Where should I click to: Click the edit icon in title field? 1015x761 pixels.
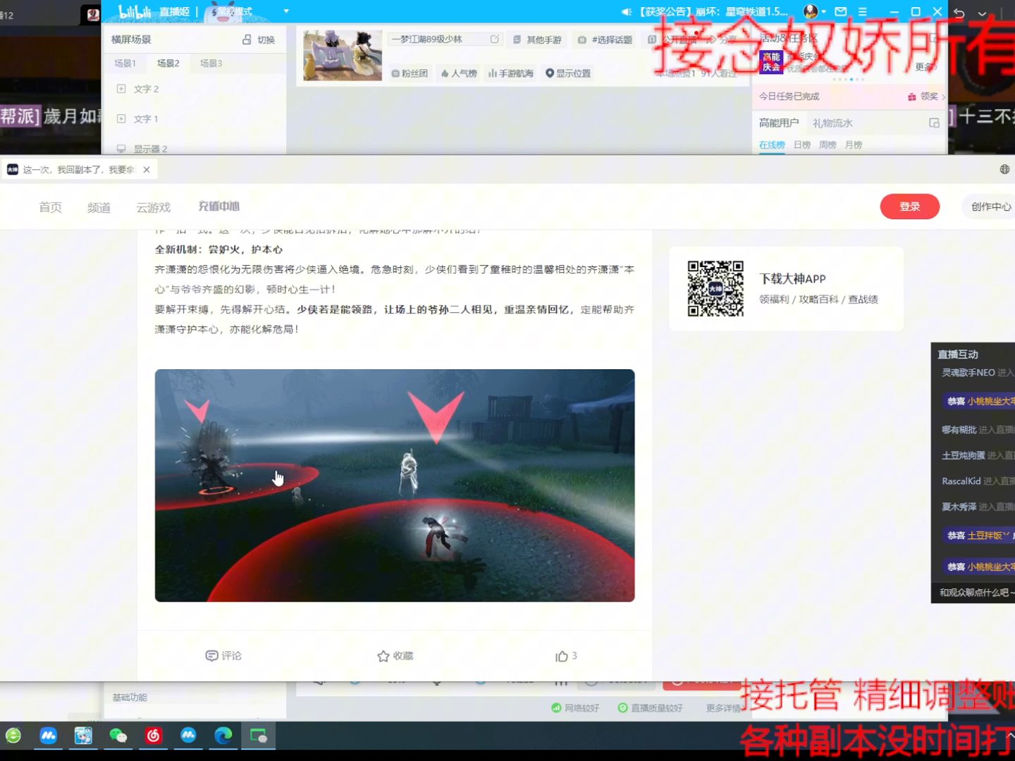coord(495,39)
